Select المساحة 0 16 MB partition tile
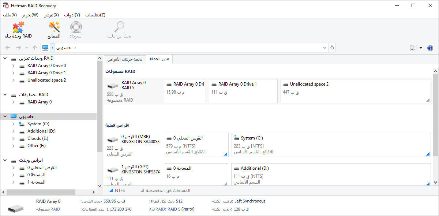This screenshot has width=439, height=216. [x=196, y=174]
